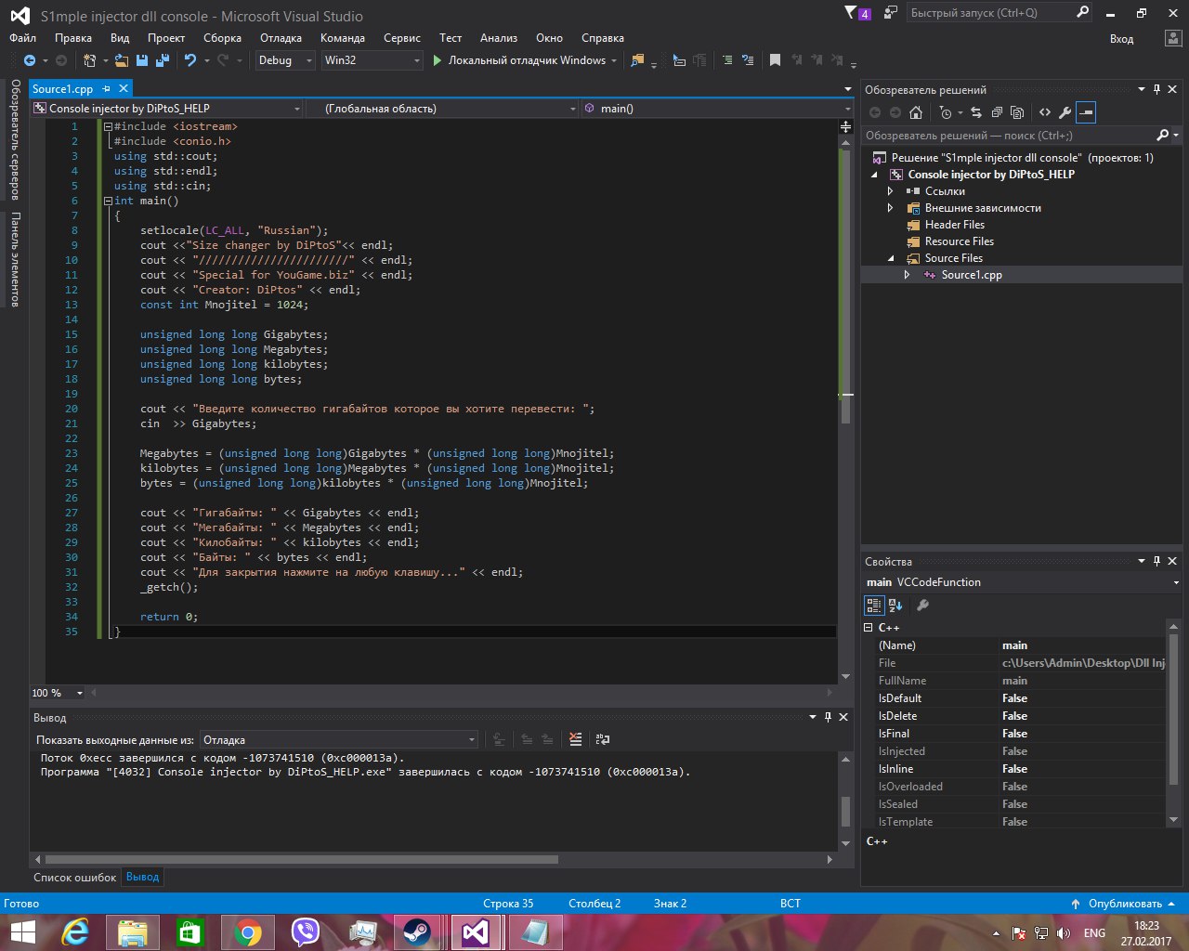Clear all output in Output panel
This screenshot has width=1189, height=951.
click(576, 739)
